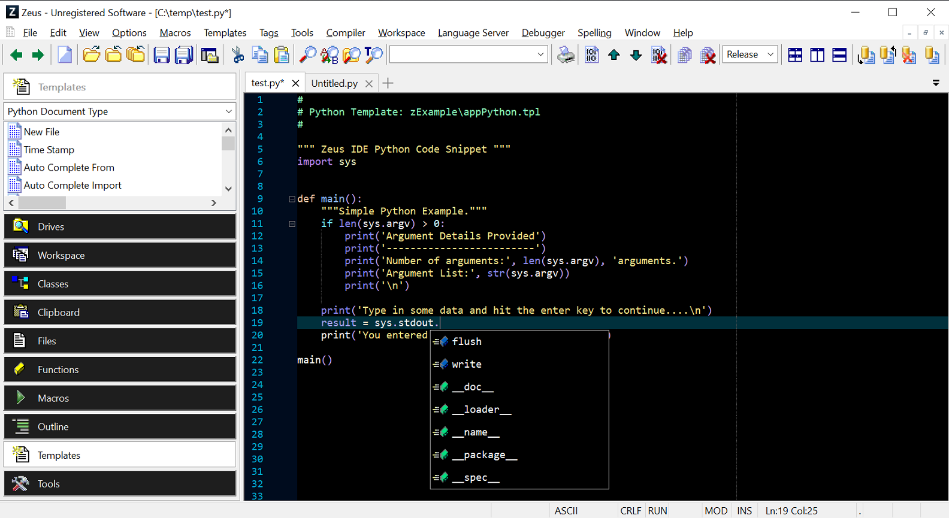The height and width of the screenshot is (518, 949).
Task: Open the Functions panel
Action: [120, 369]
